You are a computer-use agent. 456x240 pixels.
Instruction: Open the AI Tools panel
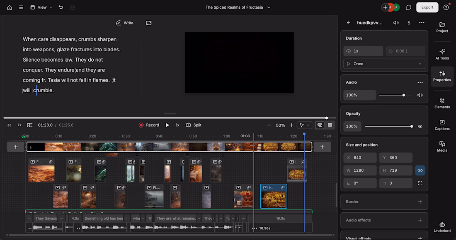[442, 54]
